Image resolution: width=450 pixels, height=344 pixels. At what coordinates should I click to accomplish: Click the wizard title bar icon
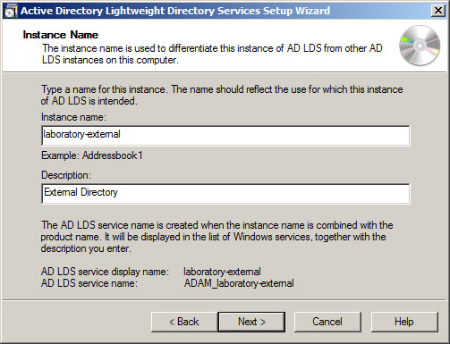pyautogui.click(x=11, y=12)
